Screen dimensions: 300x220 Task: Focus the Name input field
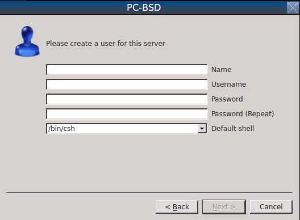pyautogui.click(x=127, y=70)
